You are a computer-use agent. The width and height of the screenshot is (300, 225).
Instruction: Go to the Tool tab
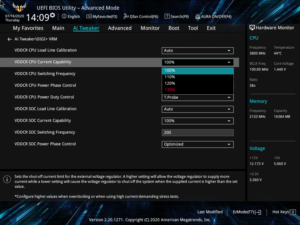click(x=193, y=28)
